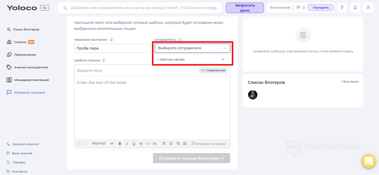Image resolution: width=379 pixels, height=175 pixels.
Task: Open the lightning bolt icon
Action: pyautogui.click(x=342, y=8)
